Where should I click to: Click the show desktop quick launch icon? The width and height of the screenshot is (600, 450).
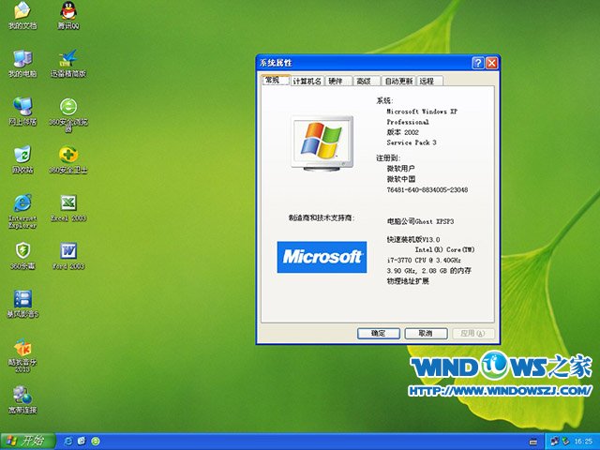[x=82, y=442]
